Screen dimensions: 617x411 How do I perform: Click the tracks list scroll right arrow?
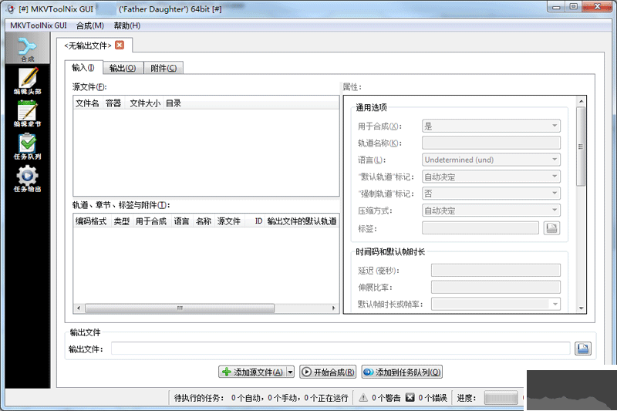coord(334,308)
